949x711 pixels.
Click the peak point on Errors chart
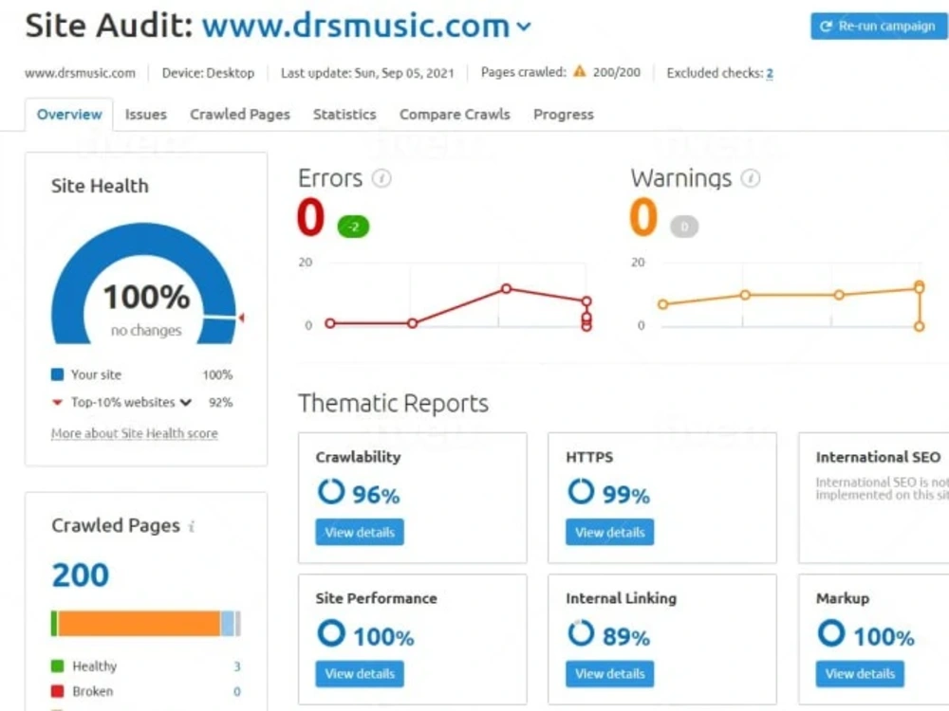[x=506, y=289]
